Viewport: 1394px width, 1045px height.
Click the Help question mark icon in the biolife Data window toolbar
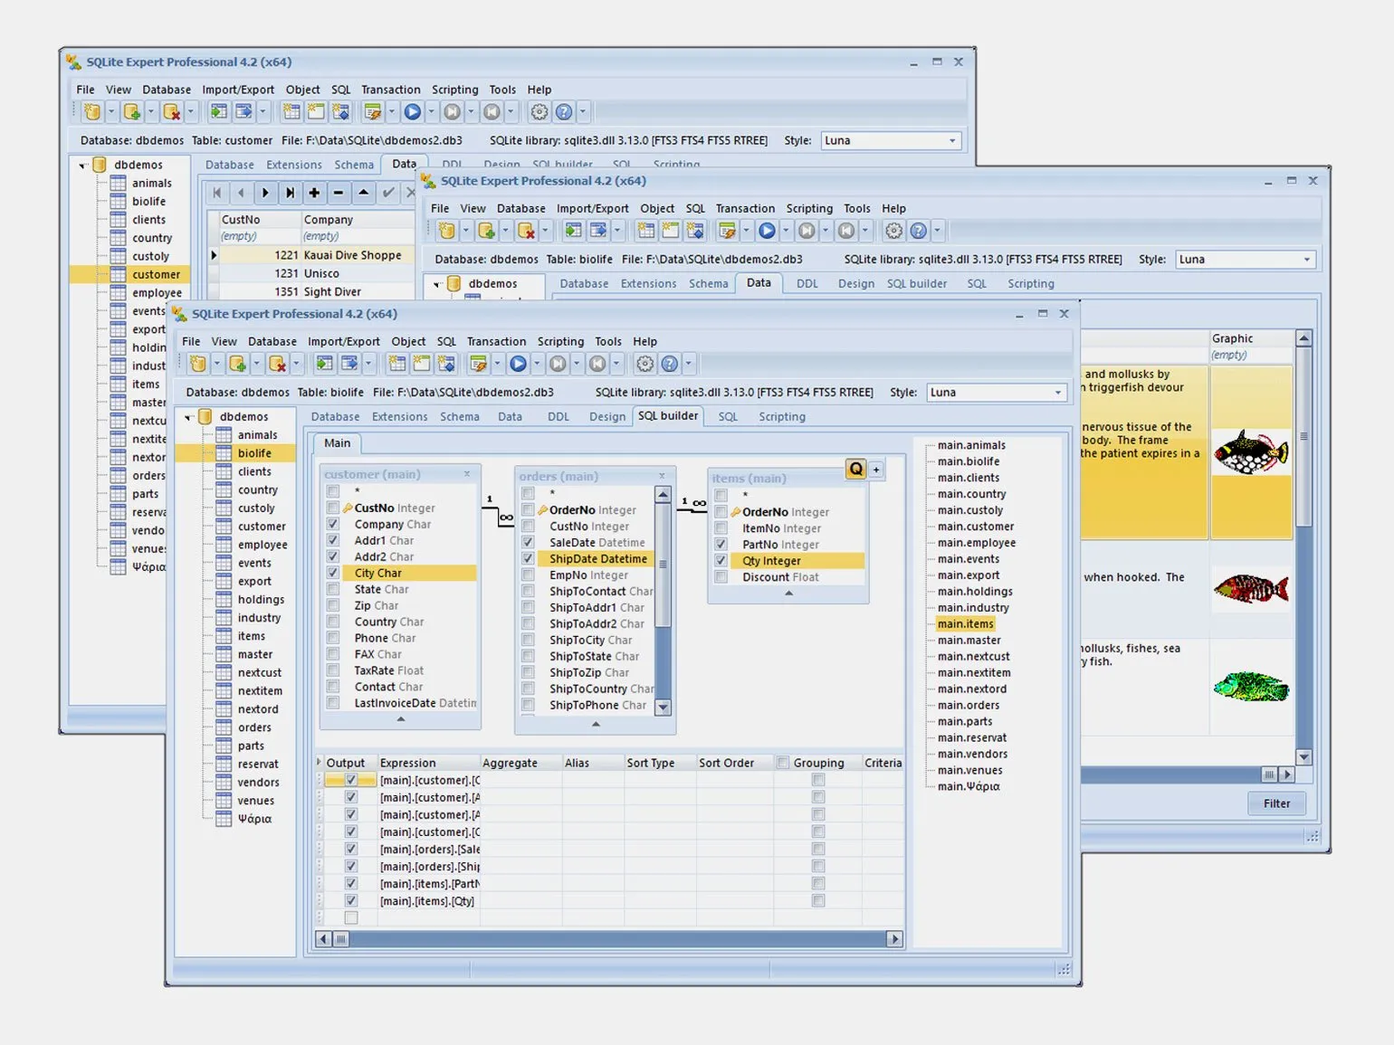point(918,231)
